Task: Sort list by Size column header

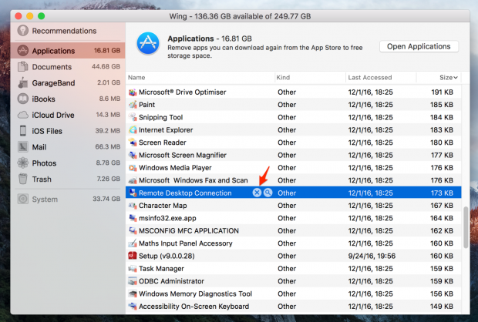Action: pyautogui.click(x=447, y=78)
